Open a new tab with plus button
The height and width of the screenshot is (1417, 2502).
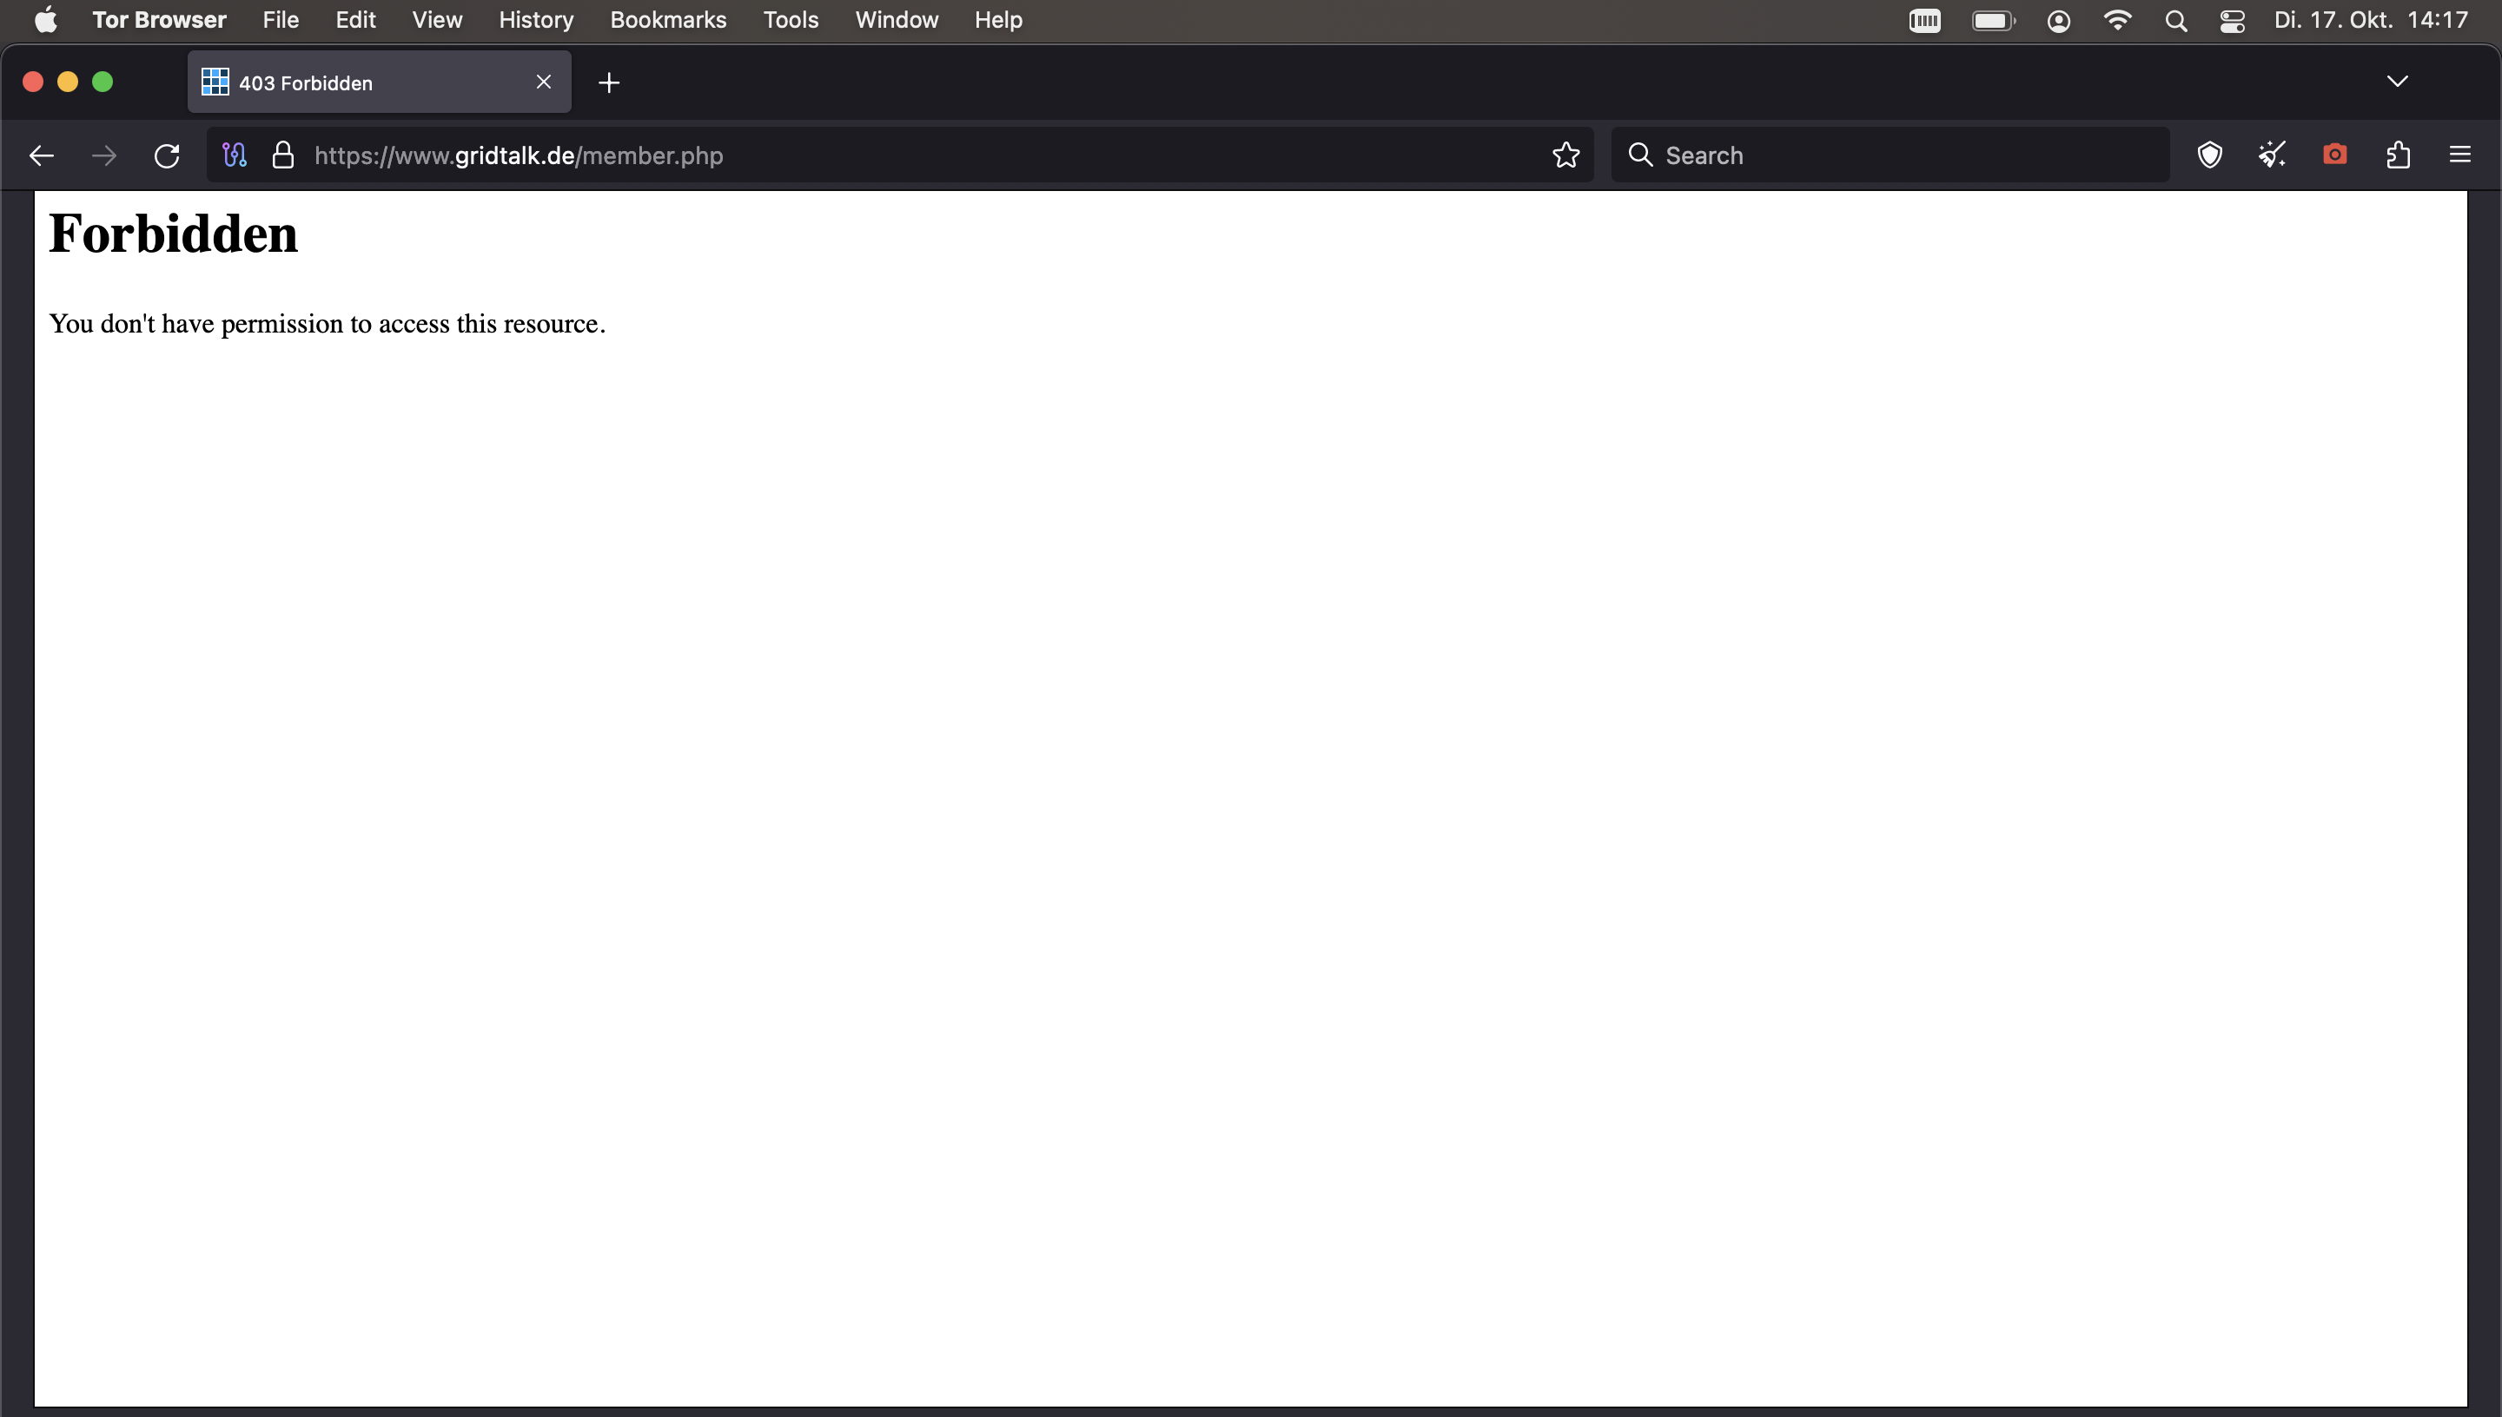click(x=610, y=82)
